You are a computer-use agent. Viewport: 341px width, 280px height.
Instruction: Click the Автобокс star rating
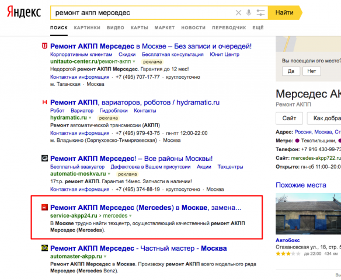click(288, 254)
